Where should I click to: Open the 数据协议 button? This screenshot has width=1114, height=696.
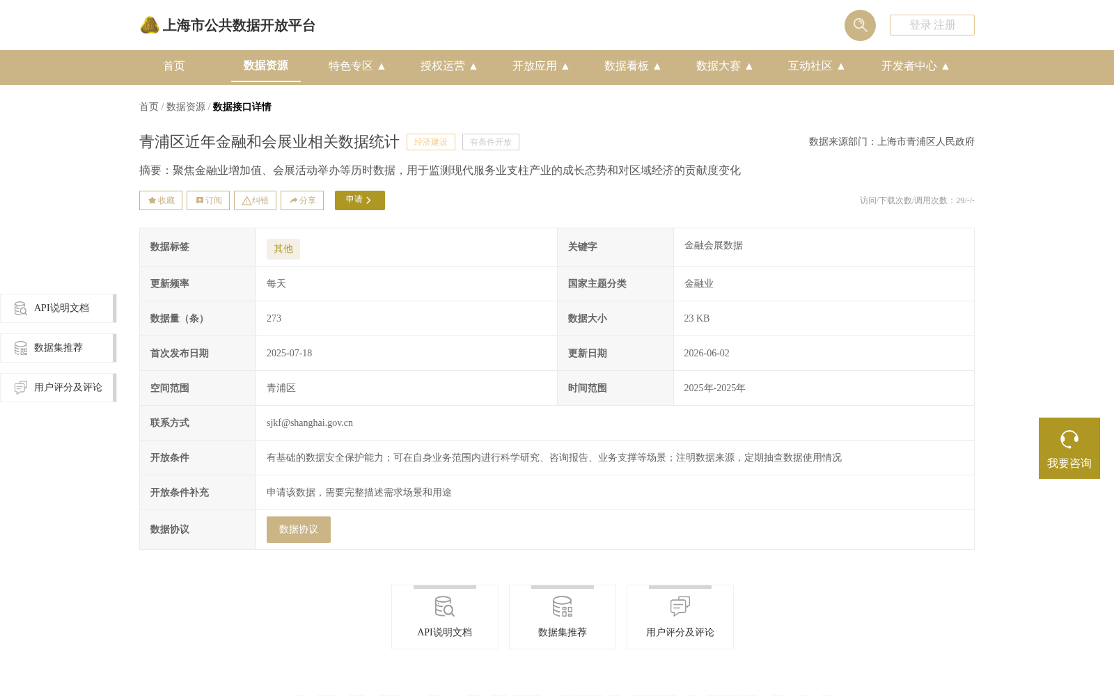(299, 530)
